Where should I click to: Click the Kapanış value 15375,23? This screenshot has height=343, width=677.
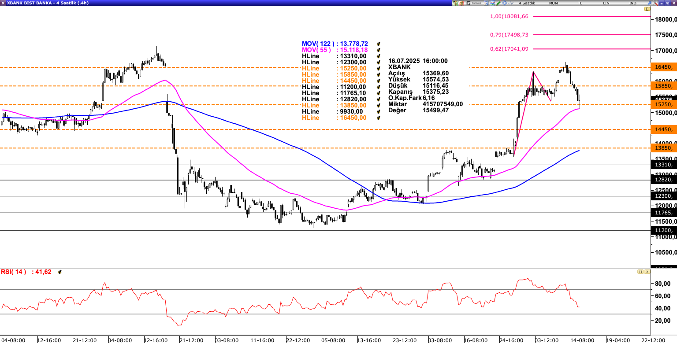435,92
